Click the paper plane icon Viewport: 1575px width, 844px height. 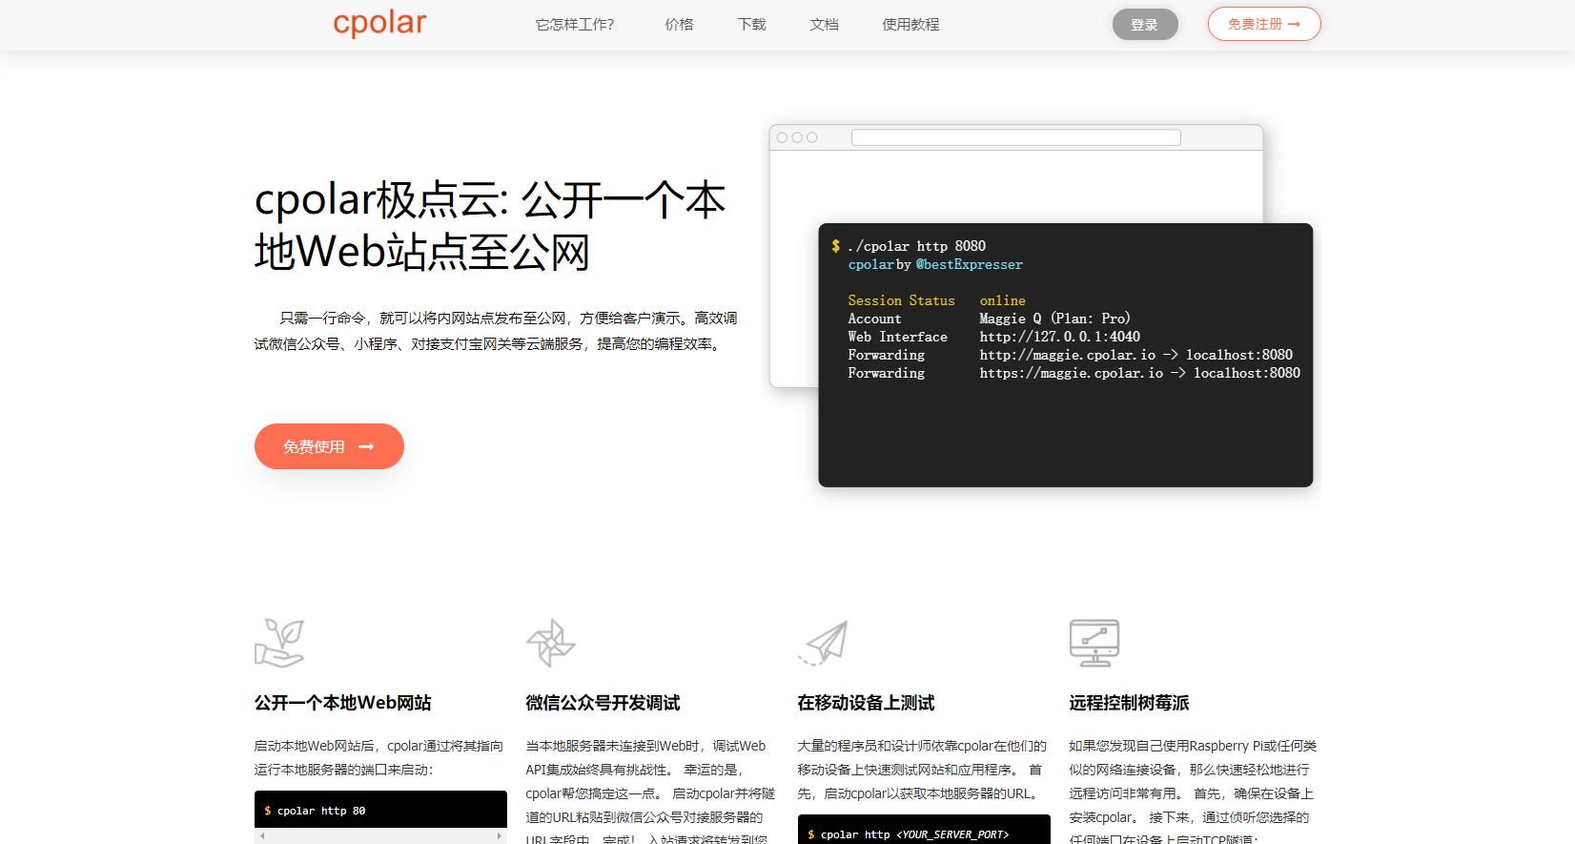823,643
